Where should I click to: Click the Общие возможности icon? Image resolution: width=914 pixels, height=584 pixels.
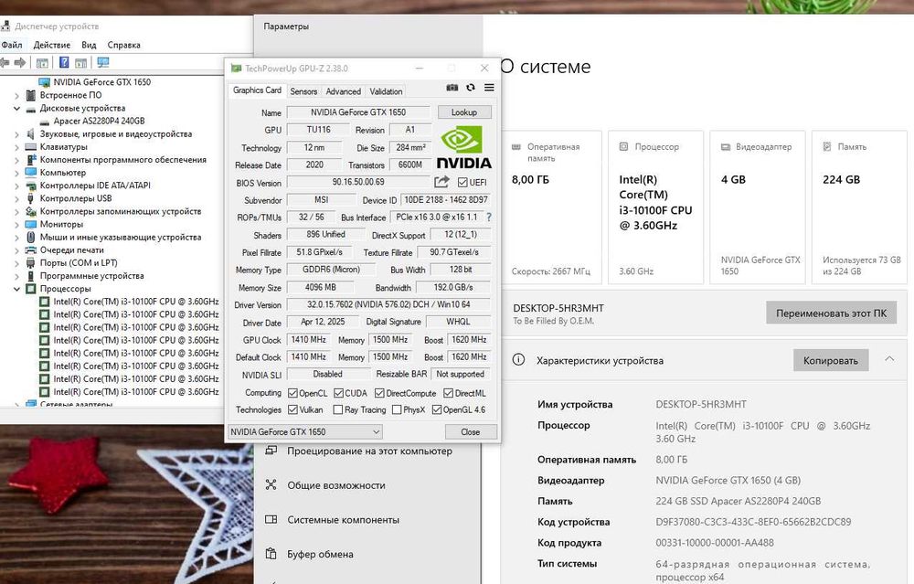tap(271, 485)
